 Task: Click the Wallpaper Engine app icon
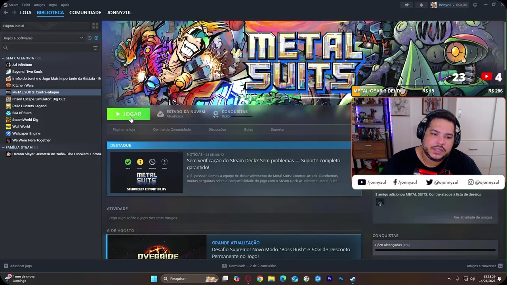tap(8, 133)
